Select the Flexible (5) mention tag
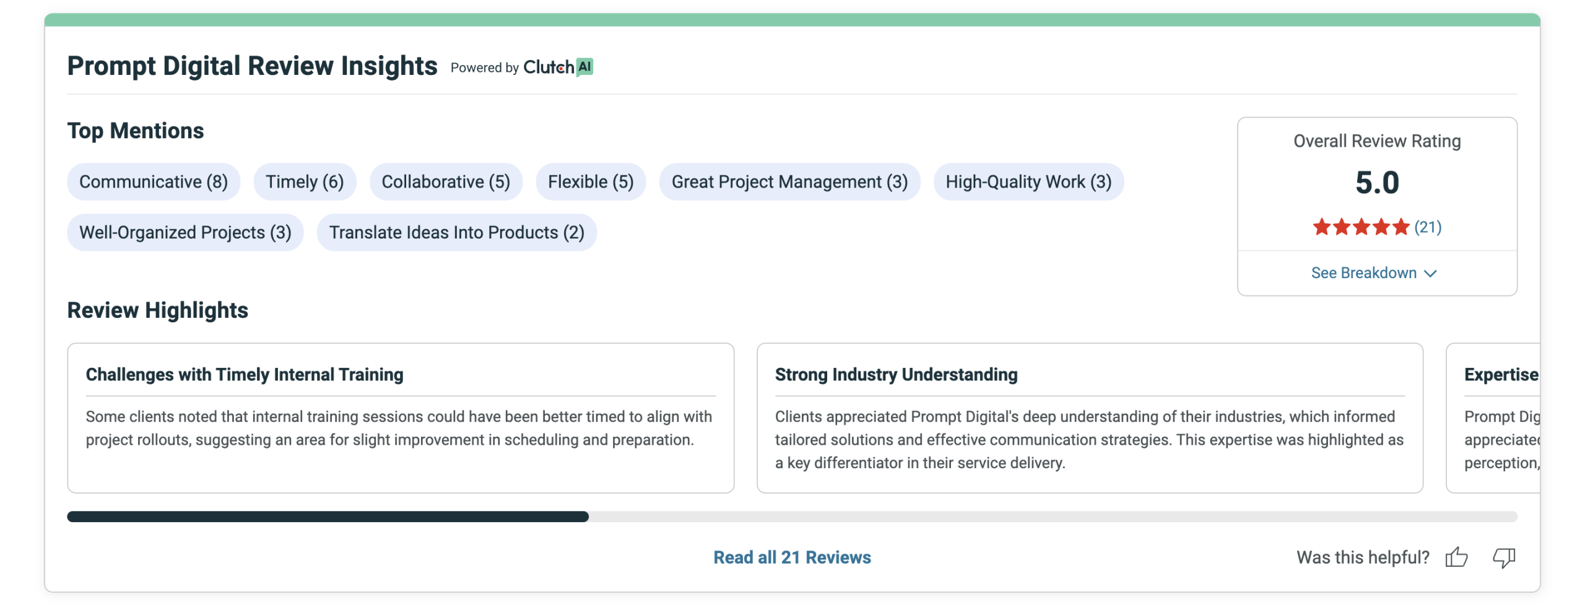This screenshot has height=607, width=1585. coord(591,181)
